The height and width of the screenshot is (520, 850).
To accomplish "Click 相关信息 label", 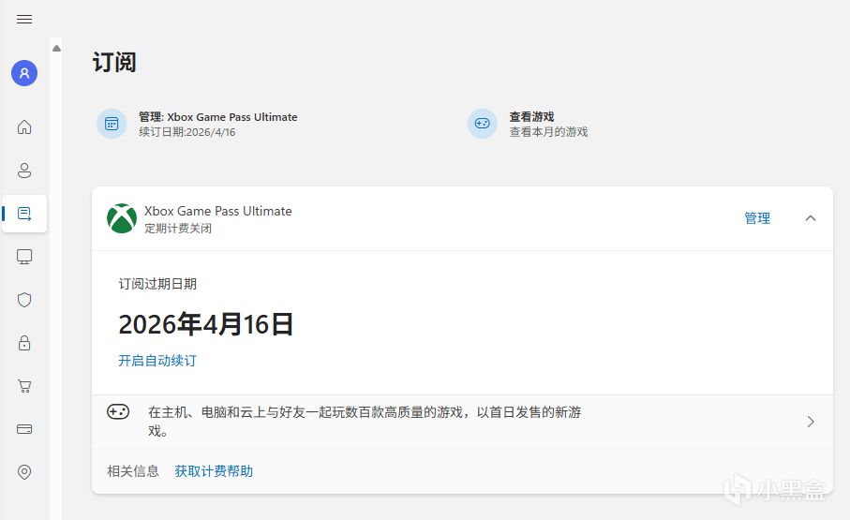I will pyautogui.click(x=133, y=471).
